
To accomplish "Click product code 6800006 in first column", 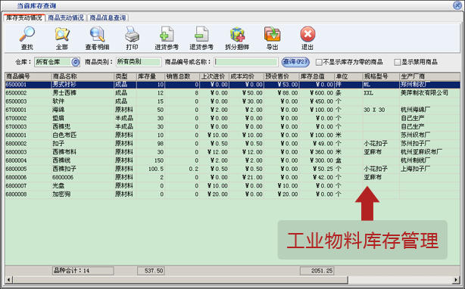I will click(x=16, y=177).
